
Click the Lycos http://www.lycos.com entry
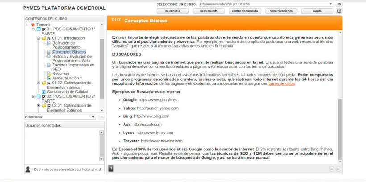click(148, 133)
